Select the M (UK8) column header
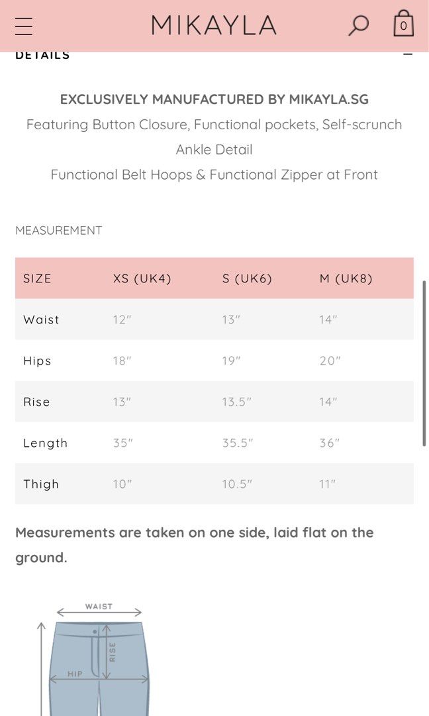The image size is (429, 716). [346, 278]
